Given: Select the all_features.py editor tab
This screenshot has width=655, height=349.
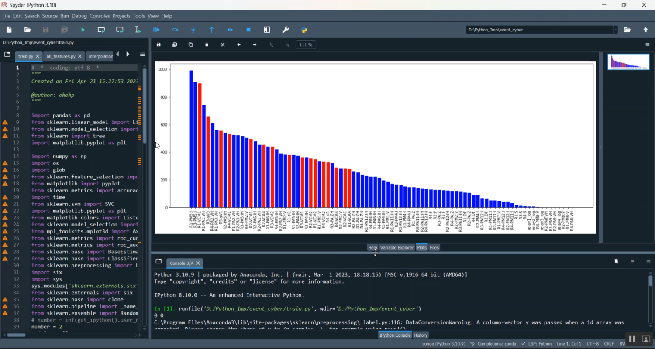Looking at the screenshot, I should click(x=60, y=56).
